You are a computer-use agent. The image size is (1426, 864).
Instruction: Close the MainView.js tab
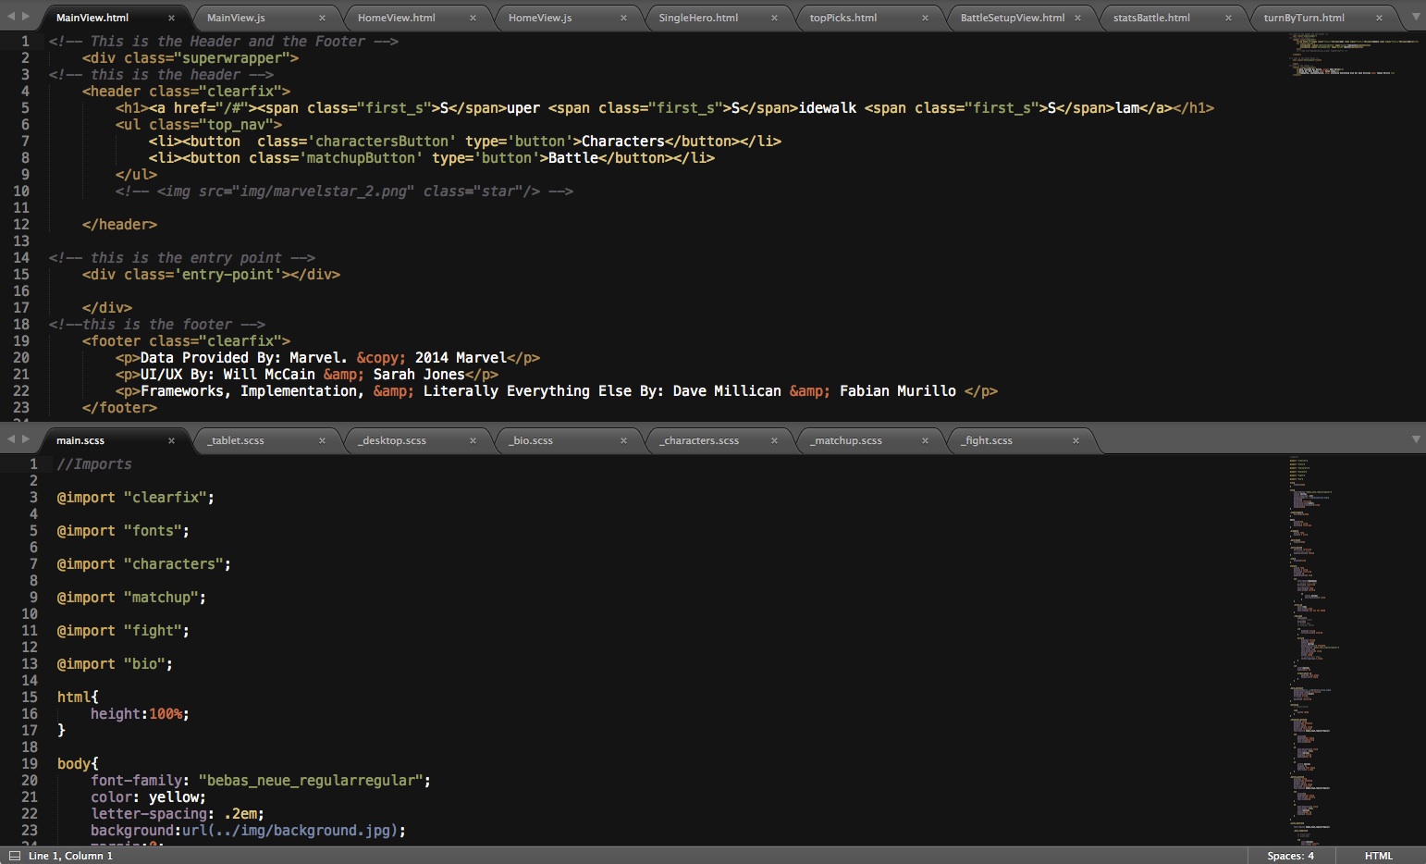[322, 18]
